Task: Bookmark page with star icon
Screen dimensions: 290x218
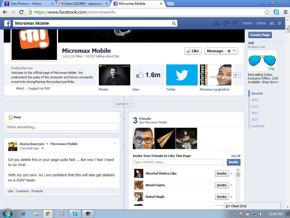Action: pos(267,12)
